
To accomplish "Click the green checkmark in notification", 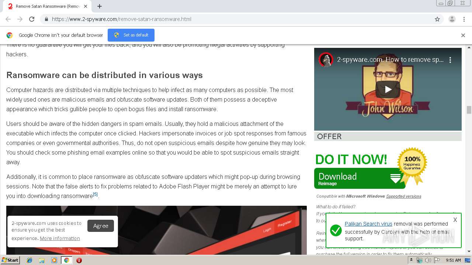I will pos(336,231).
